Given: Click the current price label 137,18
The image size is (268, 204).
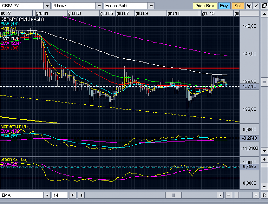Looking at the screenshot, I should [250, 86].
